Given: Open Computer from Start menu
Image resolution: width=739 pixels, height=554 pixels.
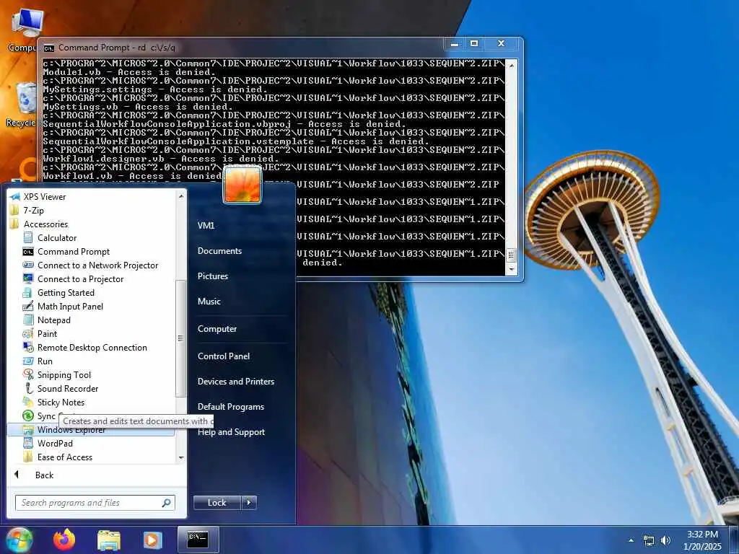Looking at the screenshot, I should (217, 328).
